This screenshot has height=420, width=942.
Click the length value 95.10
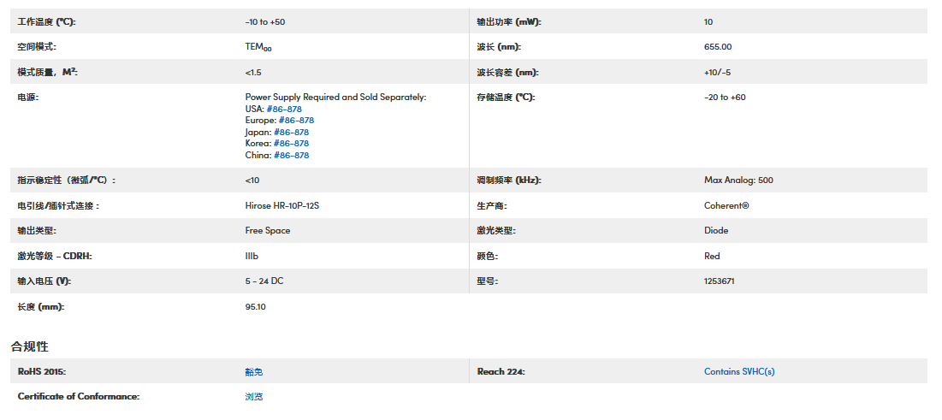pos(255,306)
